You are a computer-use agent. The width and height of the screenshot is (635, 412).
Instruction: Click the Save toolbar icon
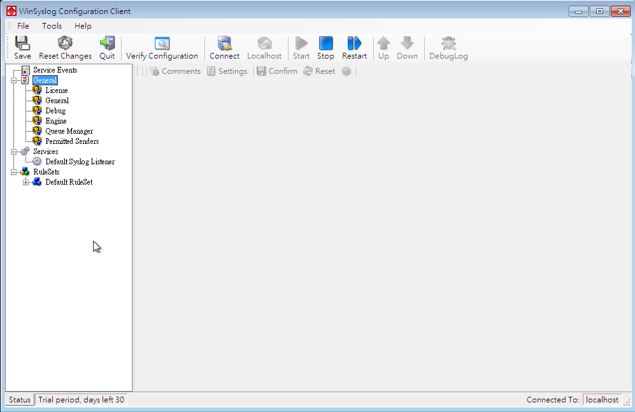point(22,43)
